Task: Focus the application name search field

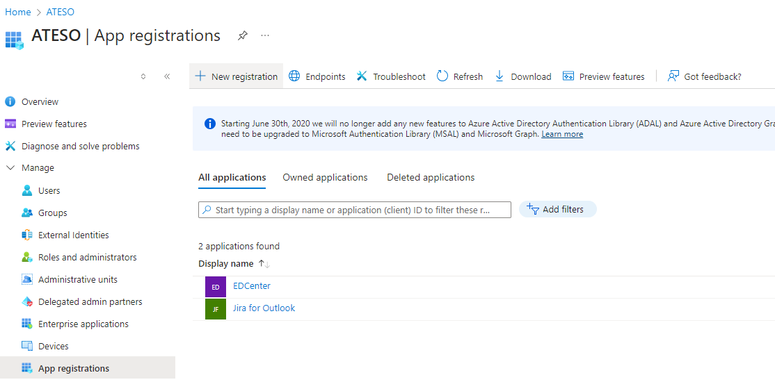Action: (x=355, y=210)
